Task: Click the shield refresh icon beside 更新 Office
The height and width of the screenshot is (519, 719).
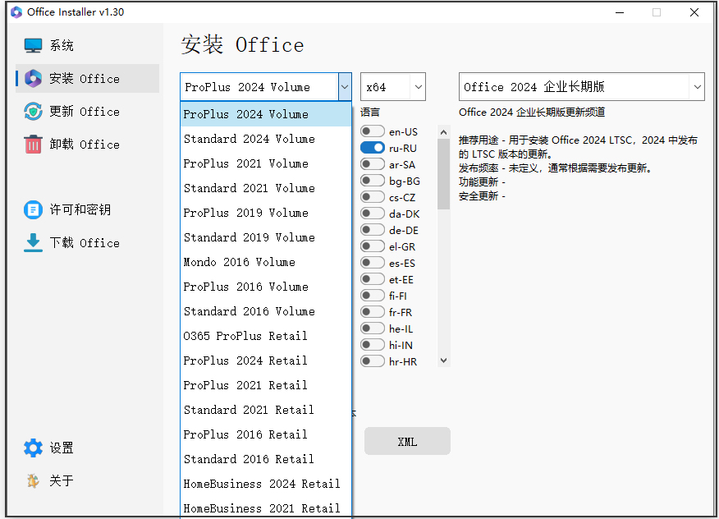Action: tap(33, 112)
